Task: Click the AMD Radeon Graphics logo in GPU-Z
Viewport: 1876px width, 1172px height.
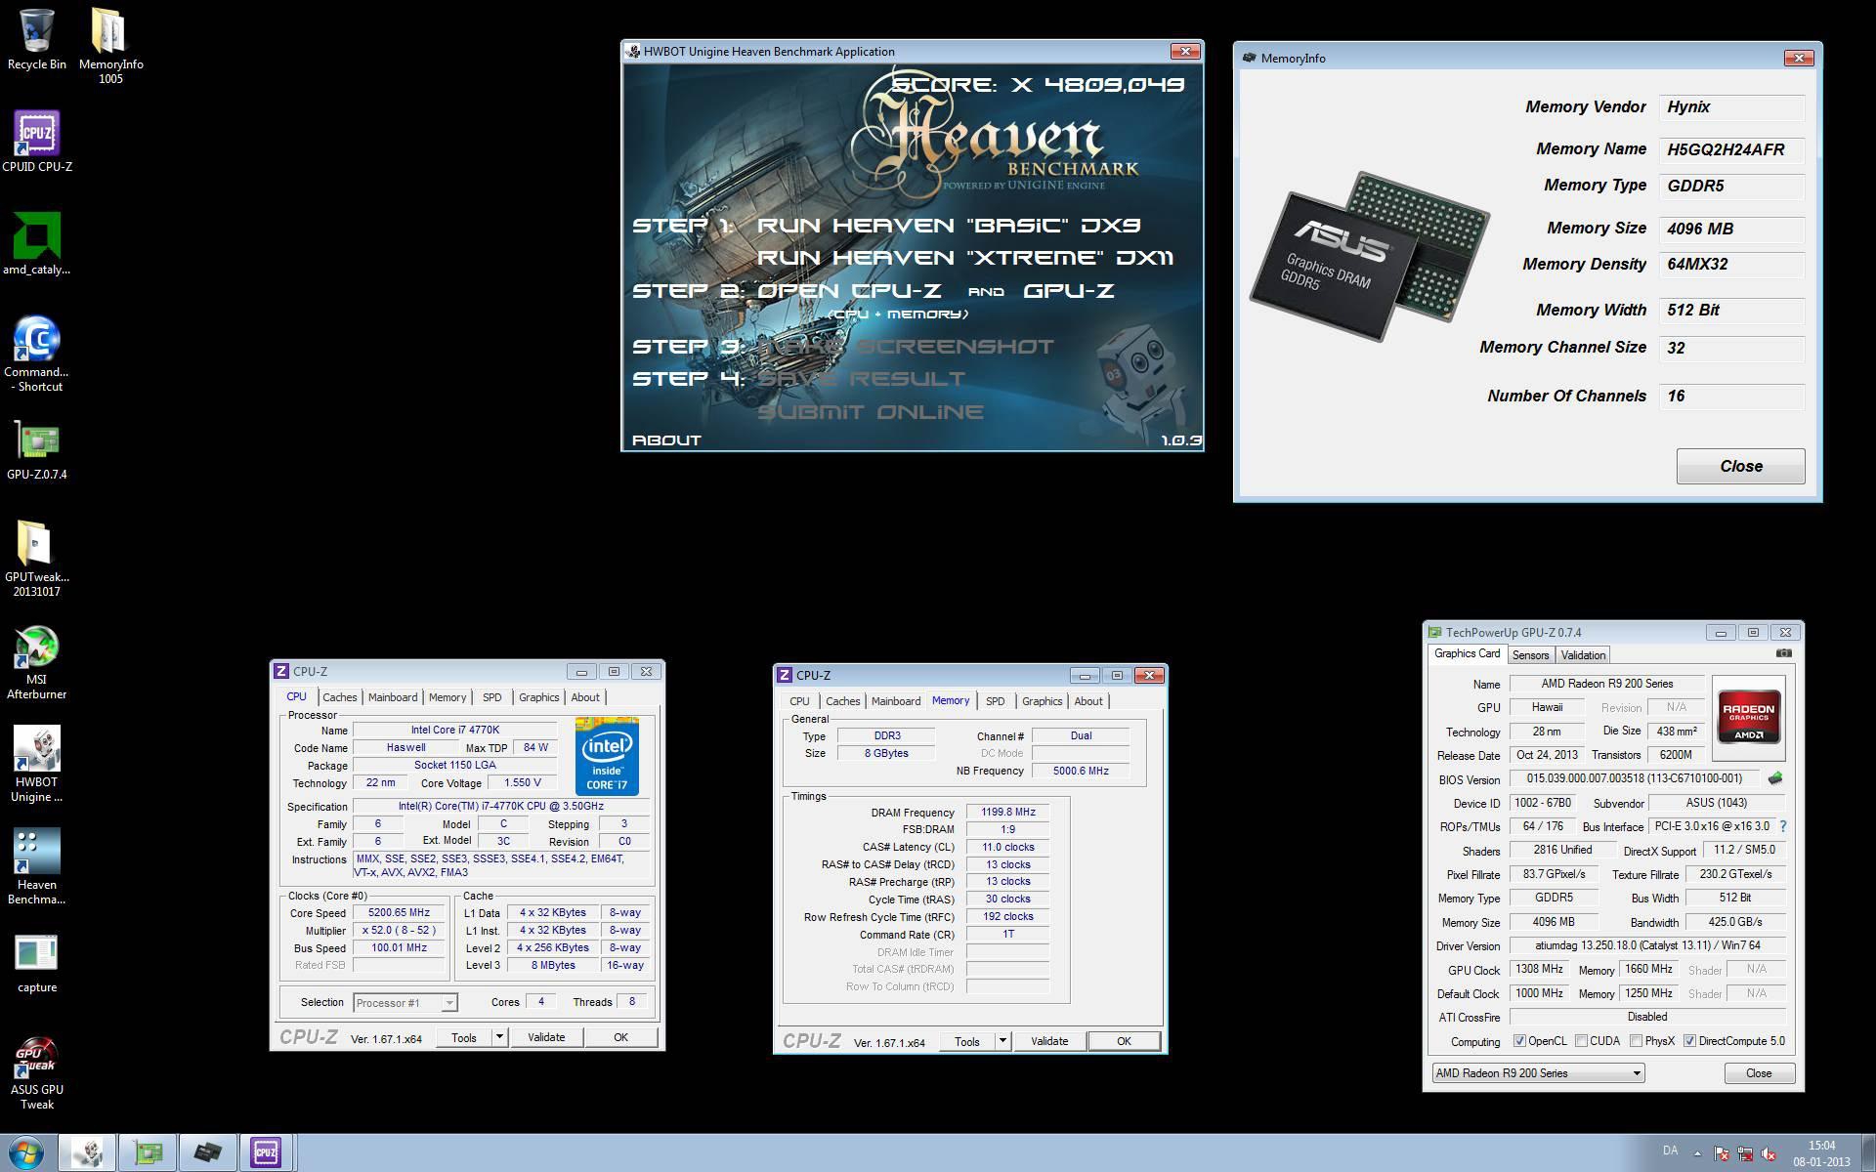Action: (1748, 718)
